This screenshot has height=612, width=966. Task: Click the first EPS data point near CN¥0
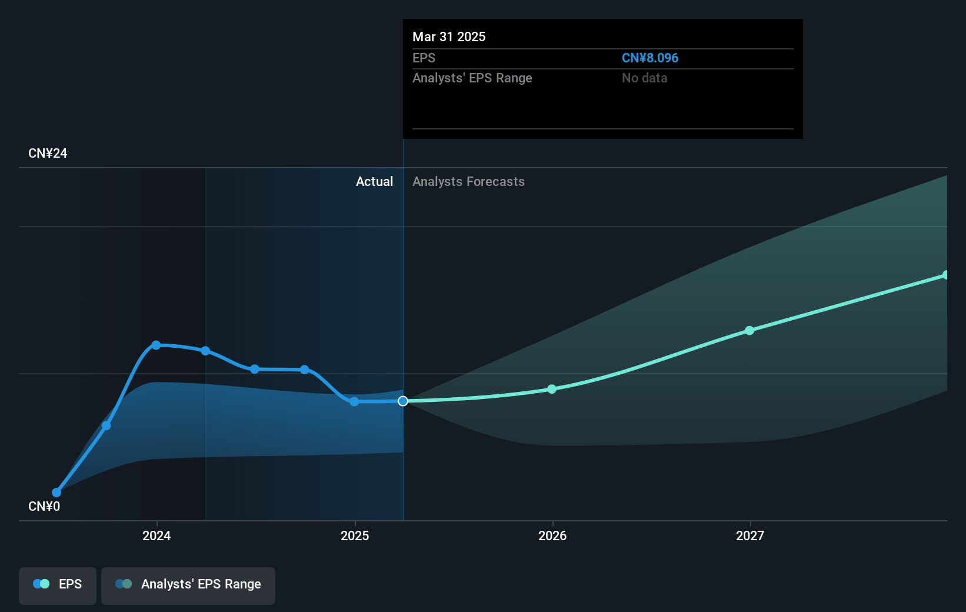(x=56, y=493)
